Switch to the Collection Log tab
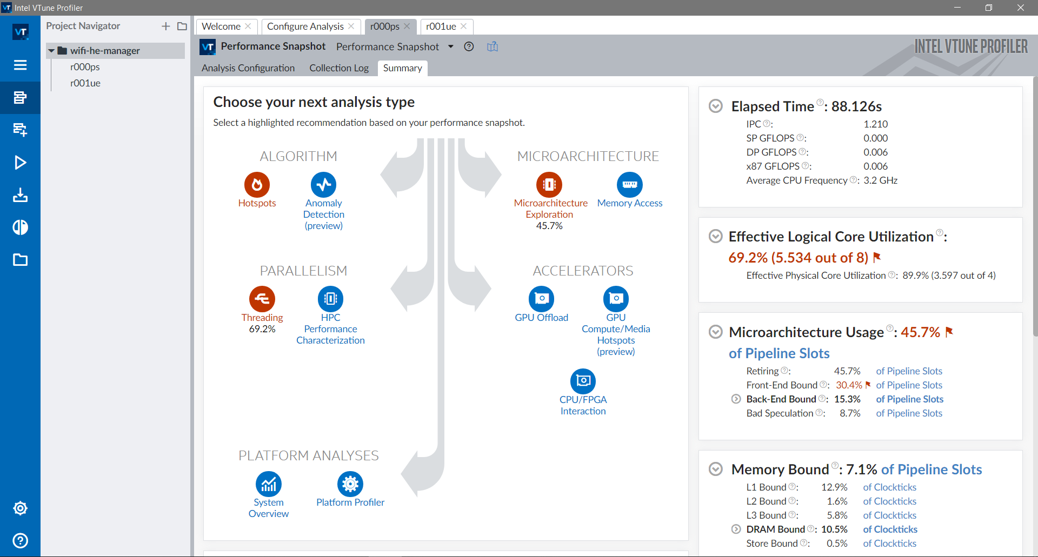 [338, 68]
